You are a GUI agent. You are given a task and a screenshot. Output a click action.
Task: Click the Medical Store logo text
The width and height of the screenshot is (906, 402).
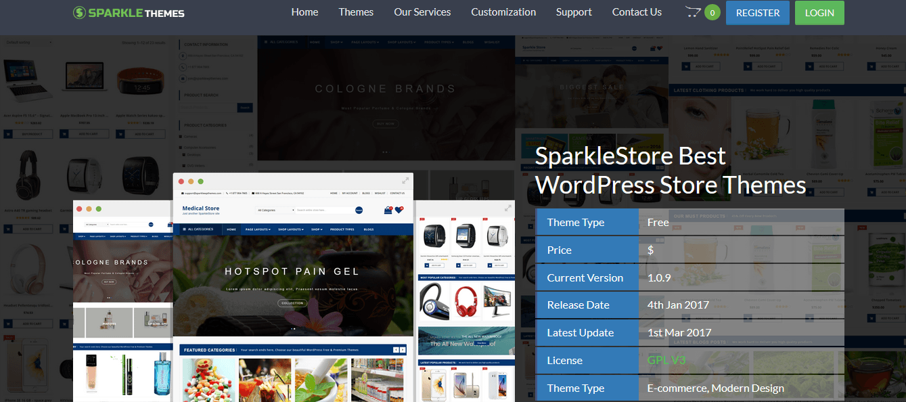click(x=201, y=208)
